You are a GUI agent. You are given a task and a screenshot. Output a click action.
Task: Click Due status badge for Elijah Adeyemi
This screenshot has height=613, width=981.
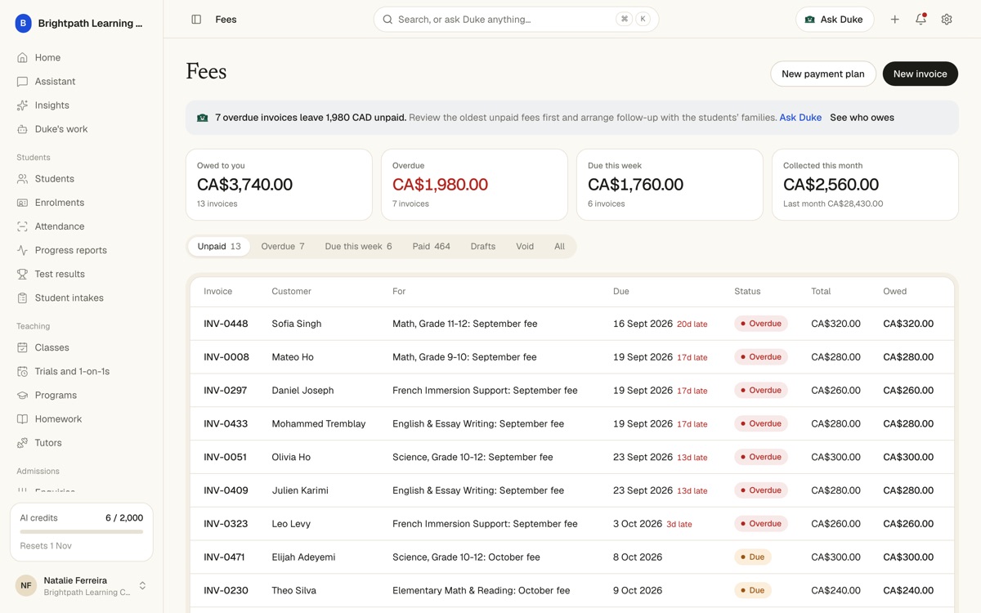coord(753,557)
